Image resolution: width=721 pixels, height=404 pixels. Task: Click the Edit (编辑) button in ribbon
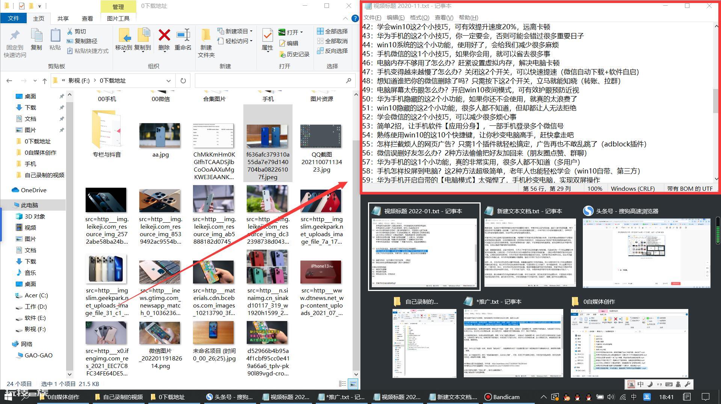tap(289, 43)
